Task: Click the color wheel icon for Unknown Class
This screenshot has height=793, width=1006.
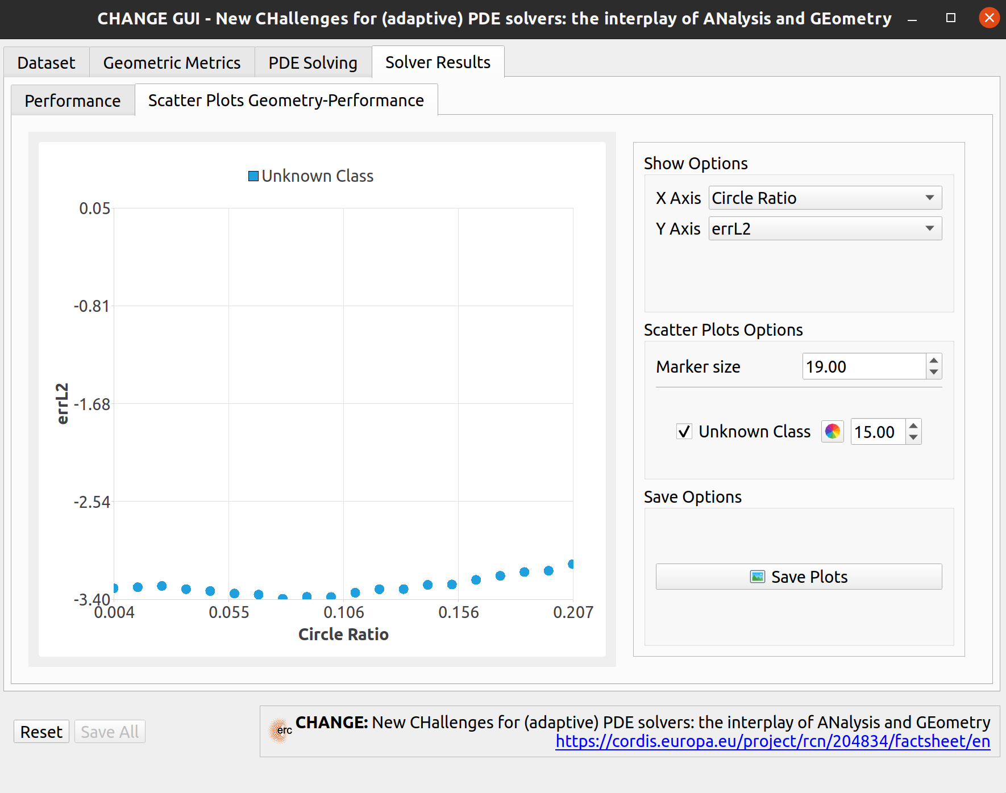Action: click(832, 432)
